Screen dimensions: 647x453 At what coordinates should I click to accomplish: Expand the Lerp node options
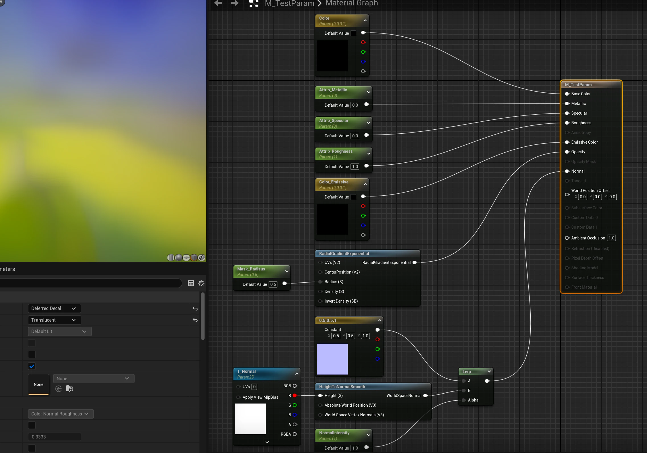pyautogui.click(x=489, y=371)
